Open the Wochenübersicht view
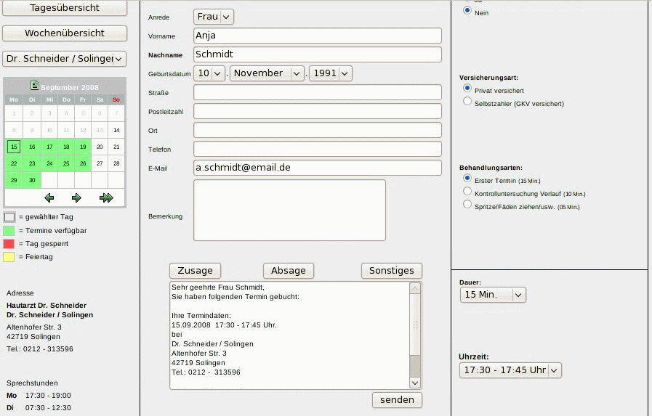This screenshot has height=416, width=652. click(65, 33)
